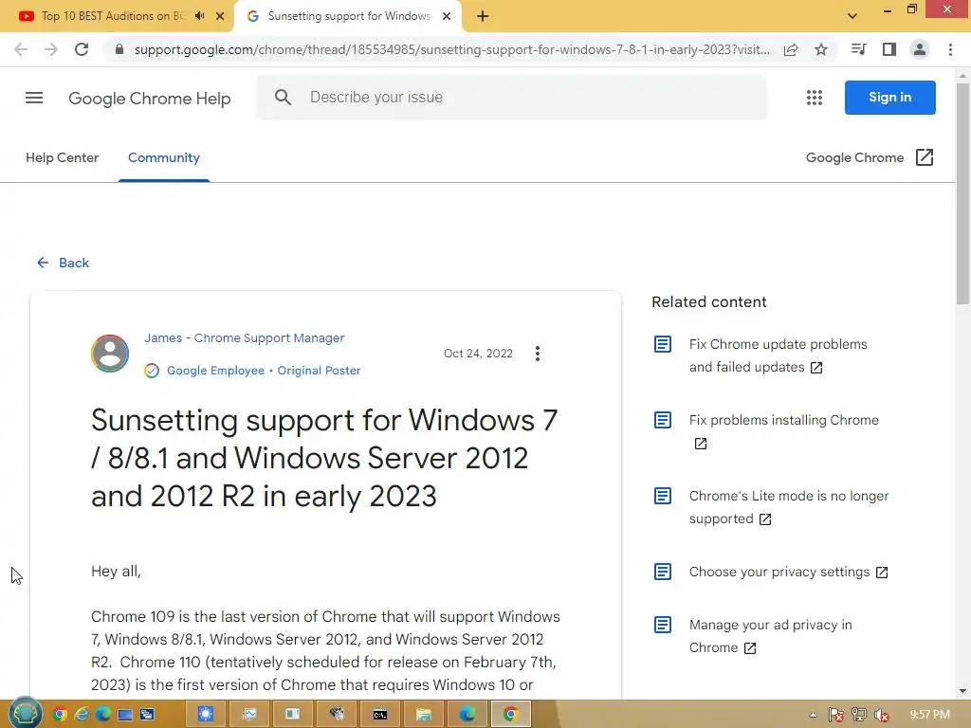
Task: Click the page vertical scrollbar thumb
Action: pos(962,193)
